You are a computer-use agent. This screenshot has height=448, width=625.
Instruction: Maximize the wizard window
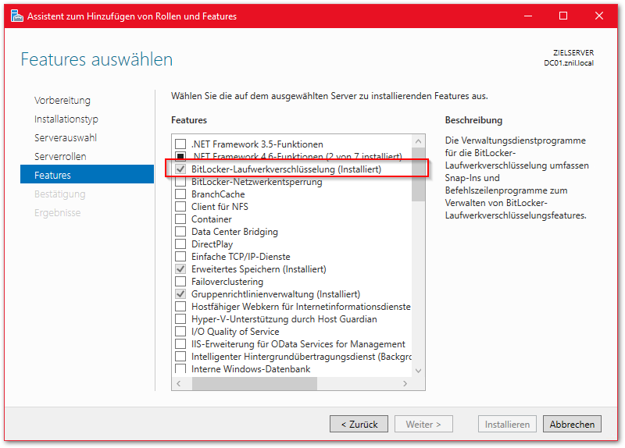pyautogui.click(x=563, y=16)
